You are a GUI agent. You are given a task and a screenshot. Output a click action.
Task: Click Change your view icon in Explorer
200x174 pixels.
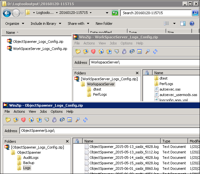coord(167,24)
